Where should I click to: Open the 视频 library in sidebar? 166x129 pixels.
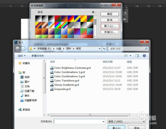coord(25,77)
